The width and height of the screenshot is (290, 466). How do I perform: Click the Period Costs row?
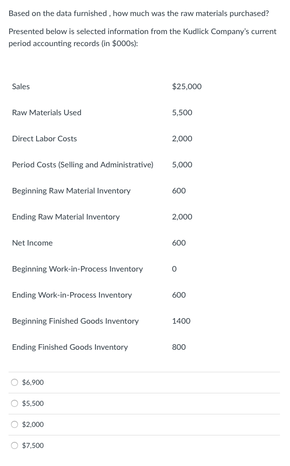click(x=82, y=164)
